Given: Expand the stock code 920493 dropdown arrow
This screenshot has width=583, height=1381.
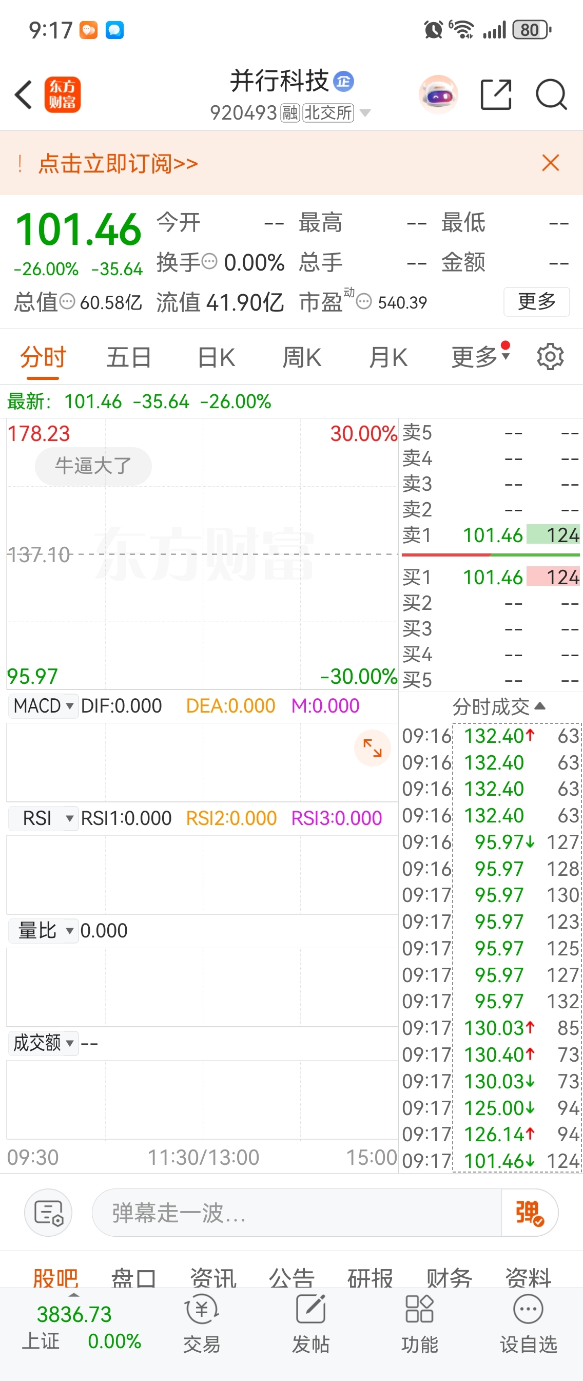Looking at the screenshot, I should pos(365,112).
